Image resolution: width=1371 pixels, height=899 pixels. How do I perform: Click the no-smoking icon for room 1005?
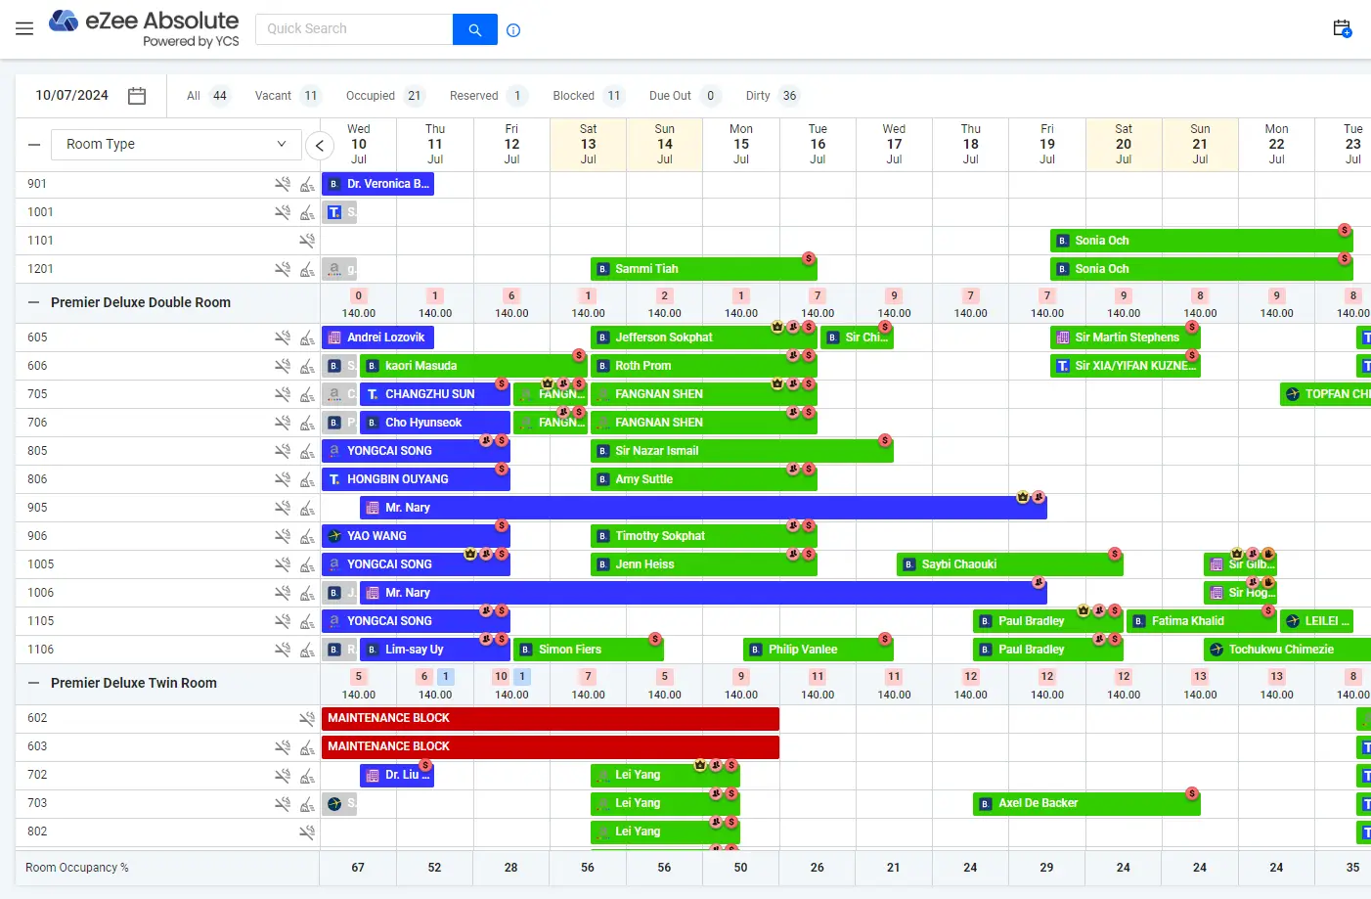coord(283,564)
